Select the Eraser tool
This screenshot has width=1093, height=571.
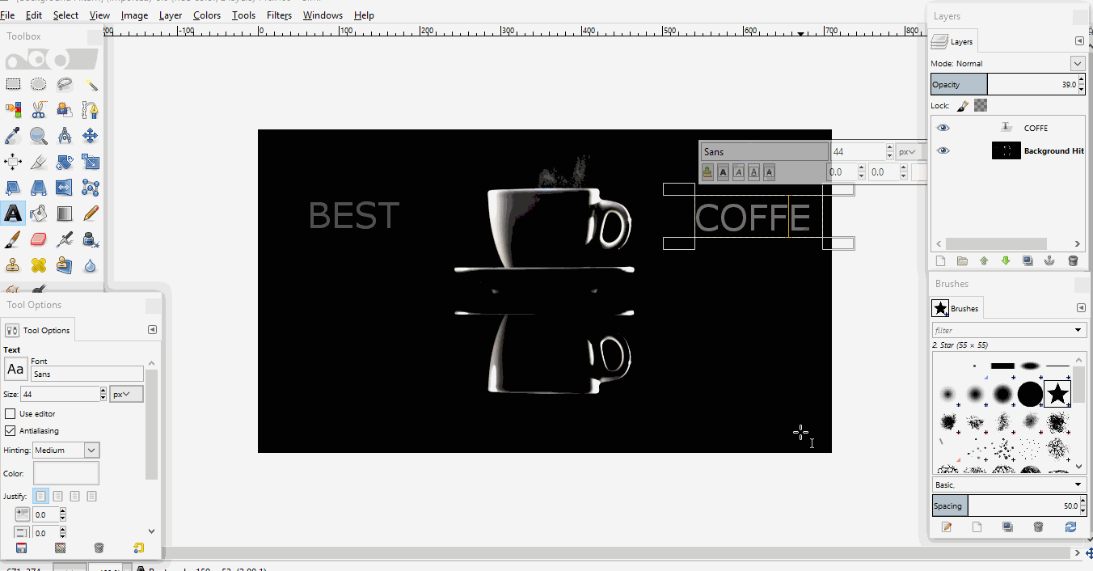pyautogui.click(x=39, y=239)
